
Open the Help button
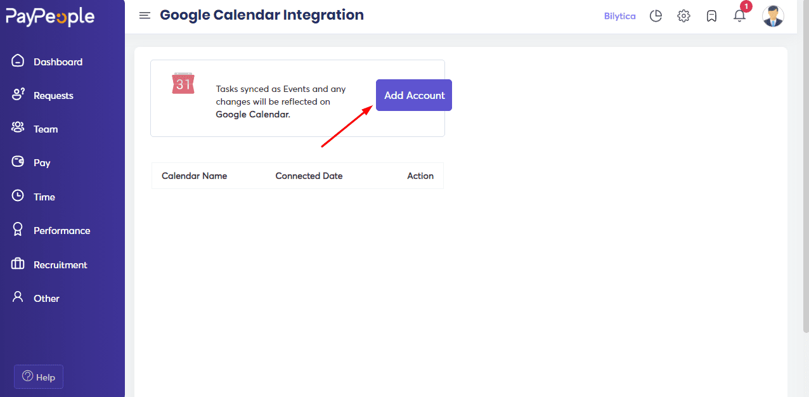[x=39, y=377]
